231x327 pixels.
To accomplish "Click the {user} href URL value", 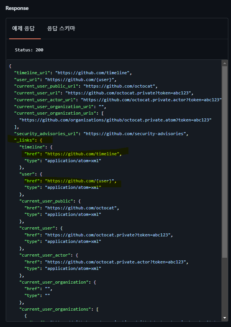I will [80, 181].
